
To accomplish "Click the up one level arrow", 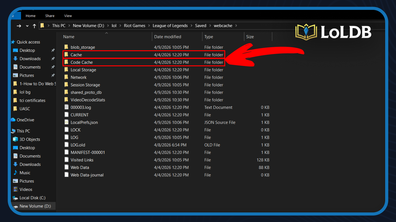I will pos(34,26).
